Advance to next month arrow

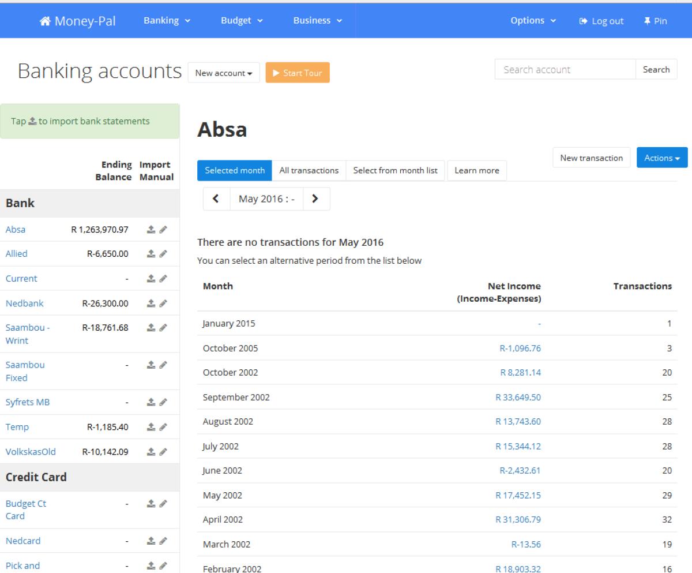coord(315,199)
